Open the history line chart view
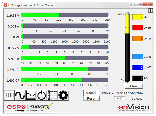Screen dimensions: 156x116 coord(31,95)
